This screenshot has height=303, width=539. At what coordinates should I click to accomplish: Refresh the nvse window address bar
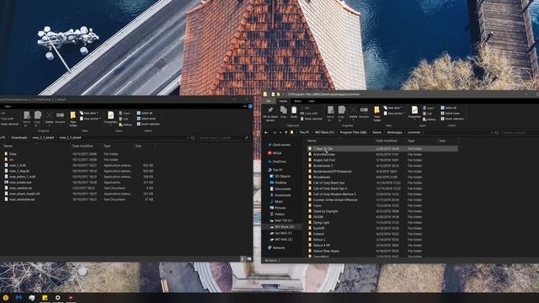[x=193, y=138]
